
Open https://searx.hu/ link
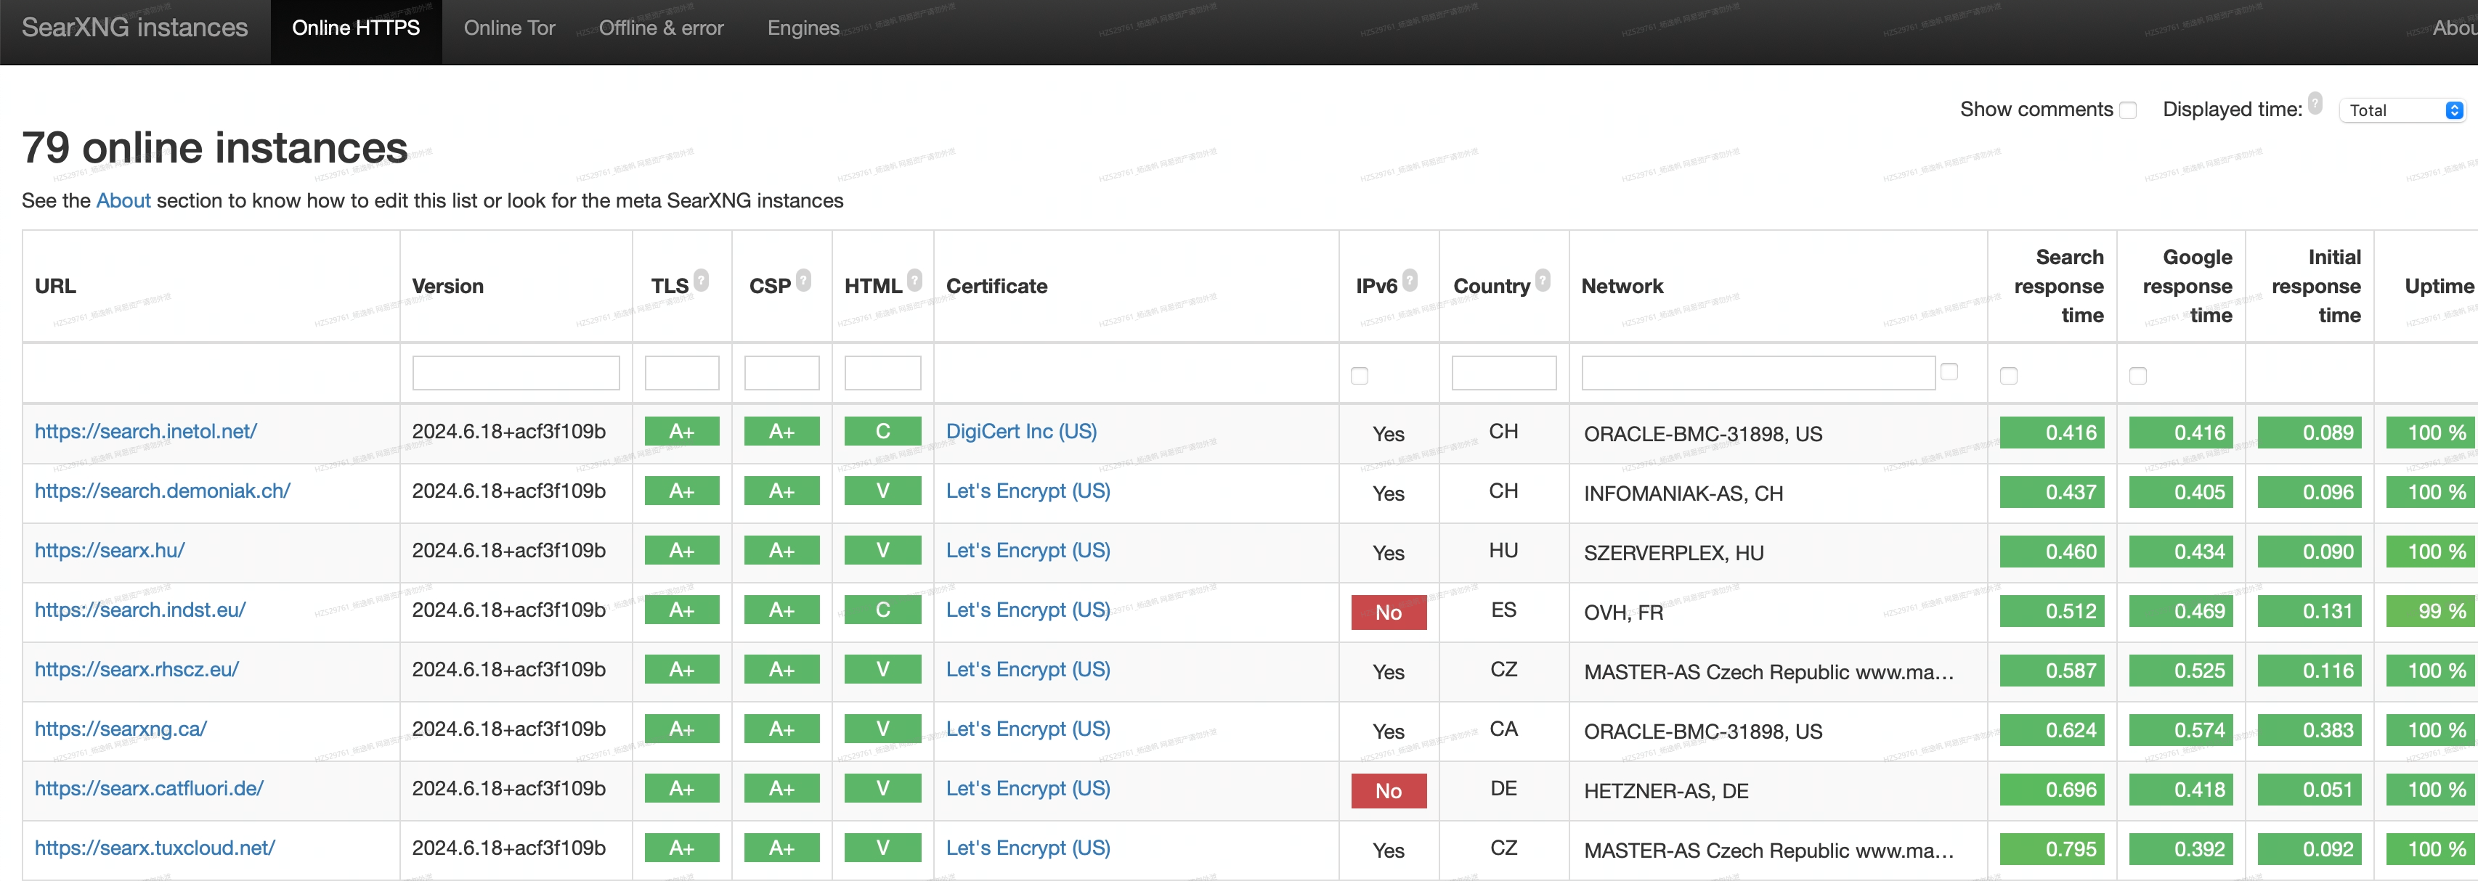(110, 551)
